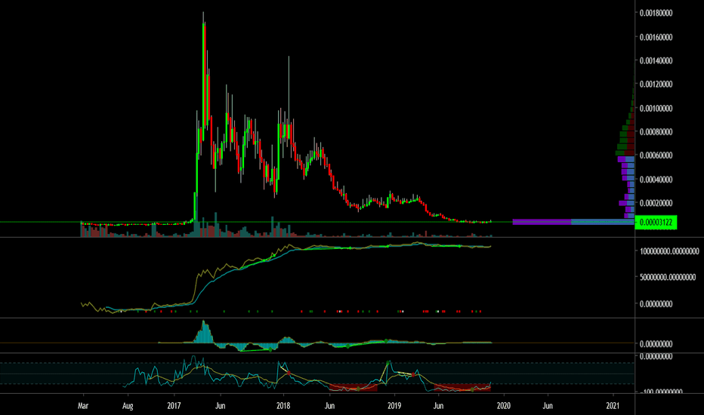
Task: Click the 2018 year label on time axis
Action: (x=283, y=406)
